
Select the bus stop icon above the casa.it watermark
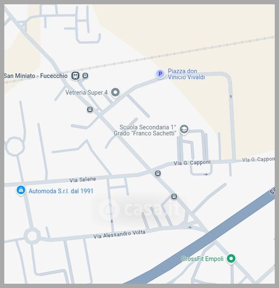pos(174,196)
